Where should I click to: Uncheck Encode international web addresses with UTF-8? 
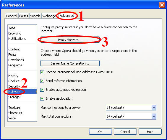click(x=42, y=72)
